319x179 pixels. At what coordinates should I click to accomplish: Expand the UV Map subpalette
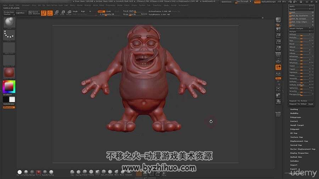[294, 133]
